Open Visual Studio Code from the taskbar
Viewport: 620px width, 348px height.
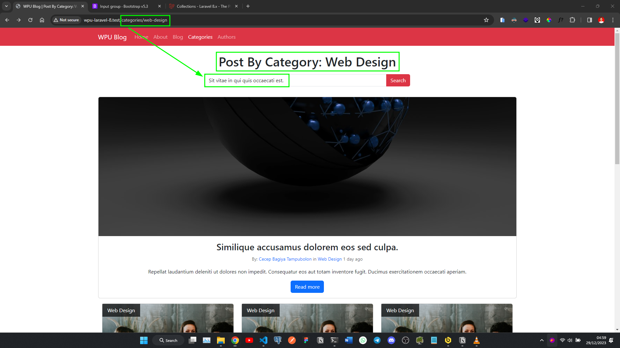(263, 340)
